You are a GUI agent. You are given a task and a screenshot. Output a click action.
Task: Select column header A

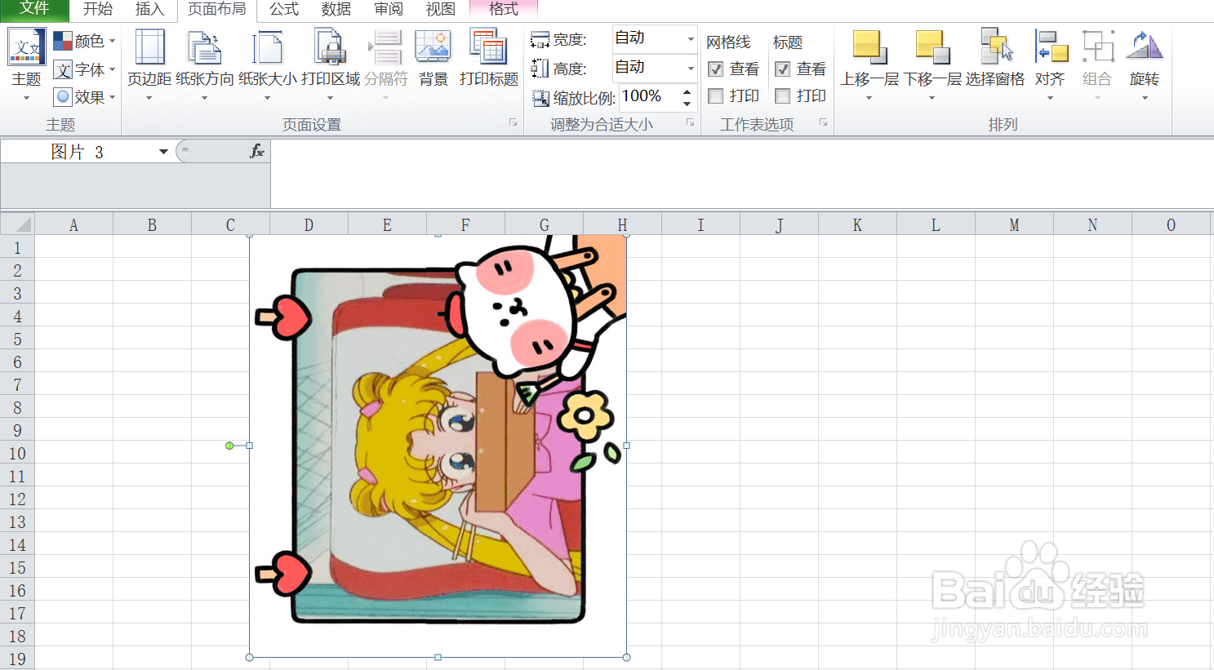point(73,224)
